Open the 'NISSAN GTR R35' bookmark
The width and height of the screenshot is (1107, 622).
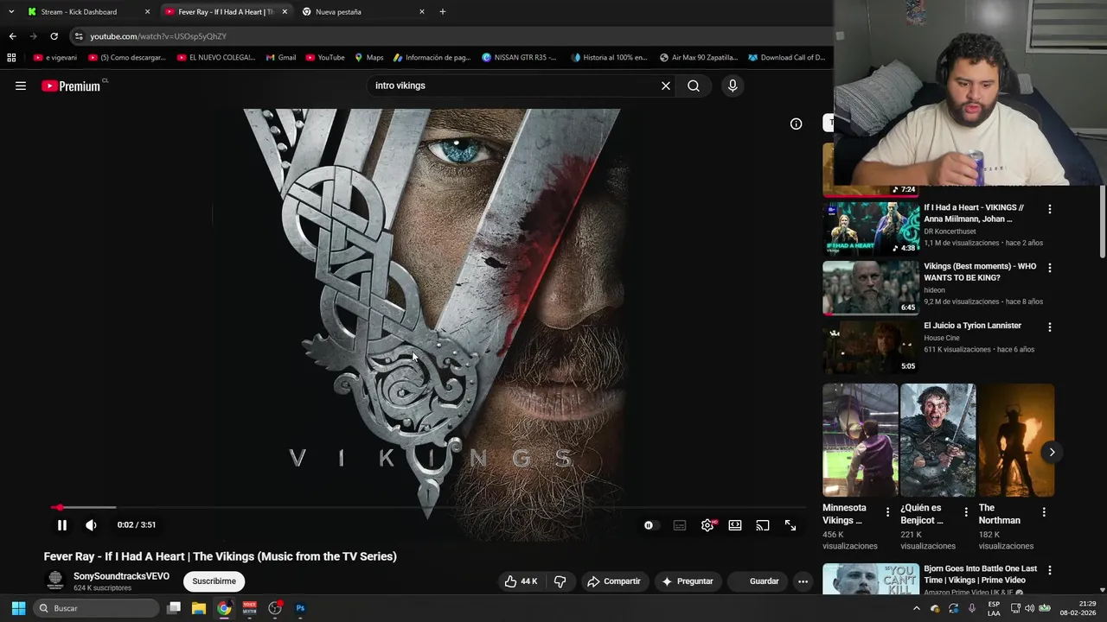[x=520, y=58]
